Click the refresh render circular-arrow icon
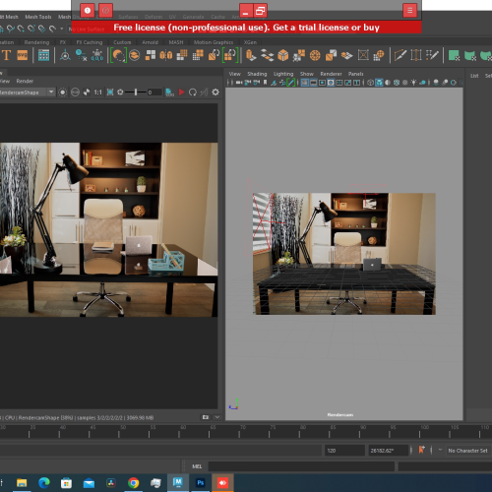This screenshot has width=492, height=492. point(193,92)
